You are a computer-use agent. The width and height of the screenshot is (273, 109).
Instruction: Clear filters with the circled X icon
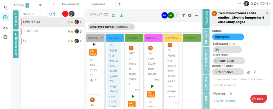(x=190, y=15)
